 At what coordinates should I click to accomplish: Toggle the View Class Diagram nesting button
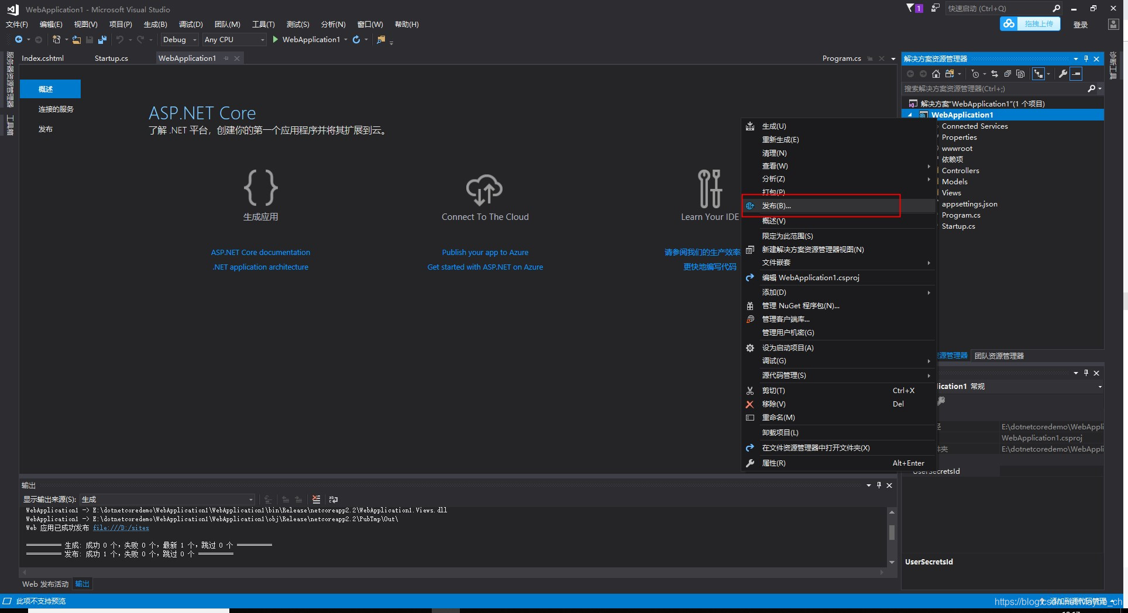click(1038, 74)
